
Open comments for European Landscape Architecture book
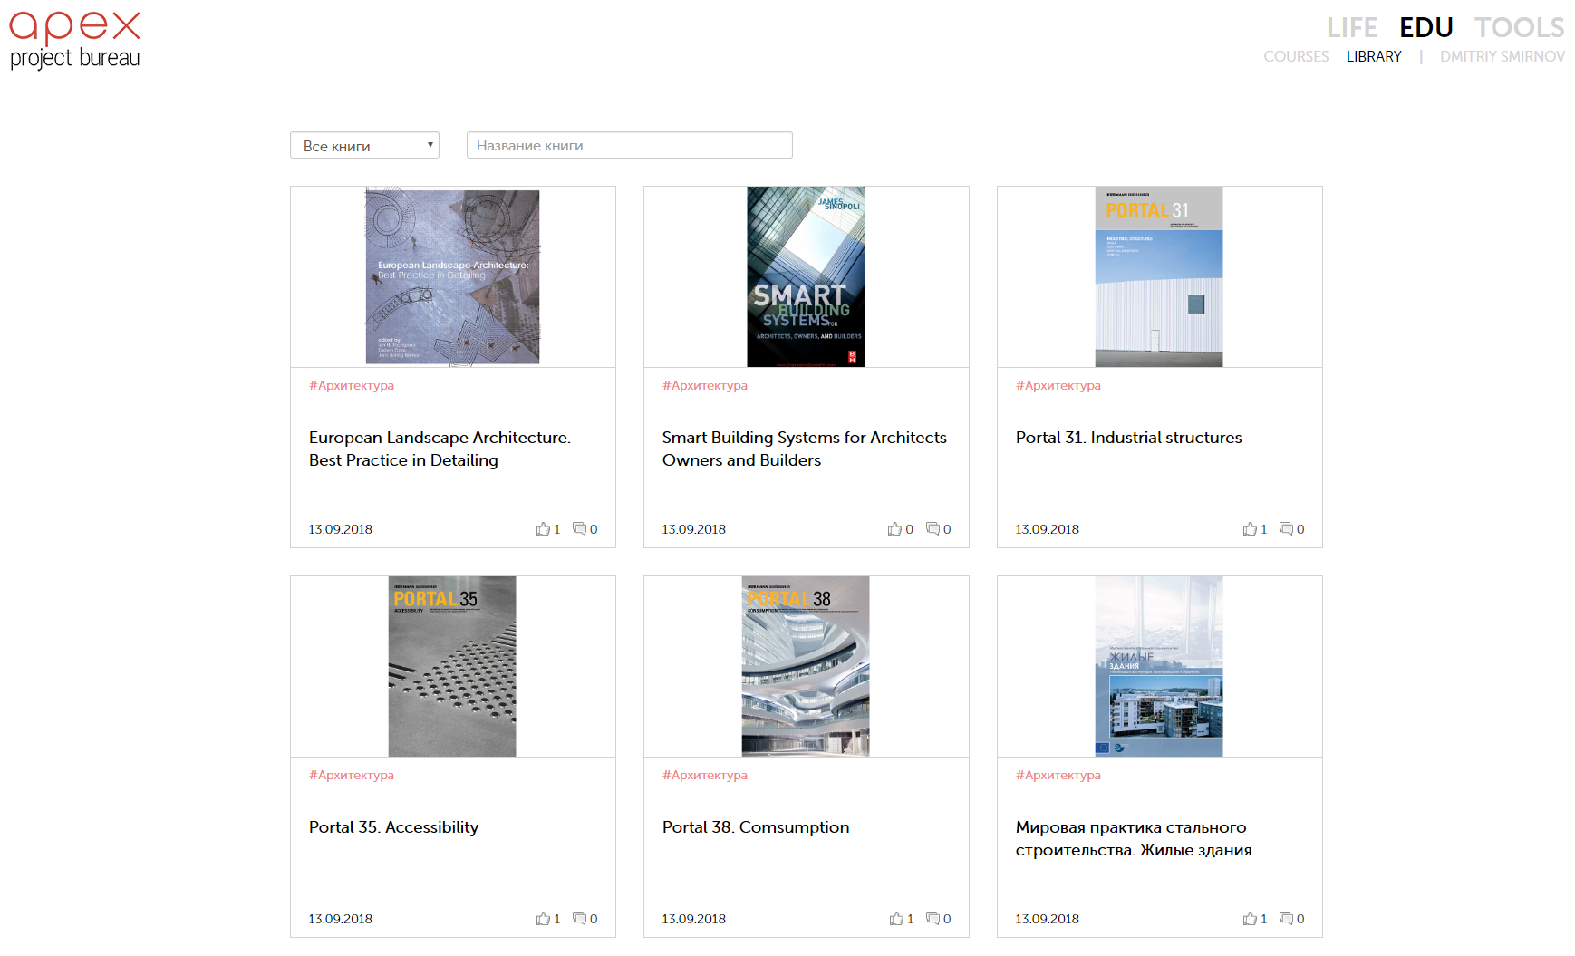[x=579, y=529]
